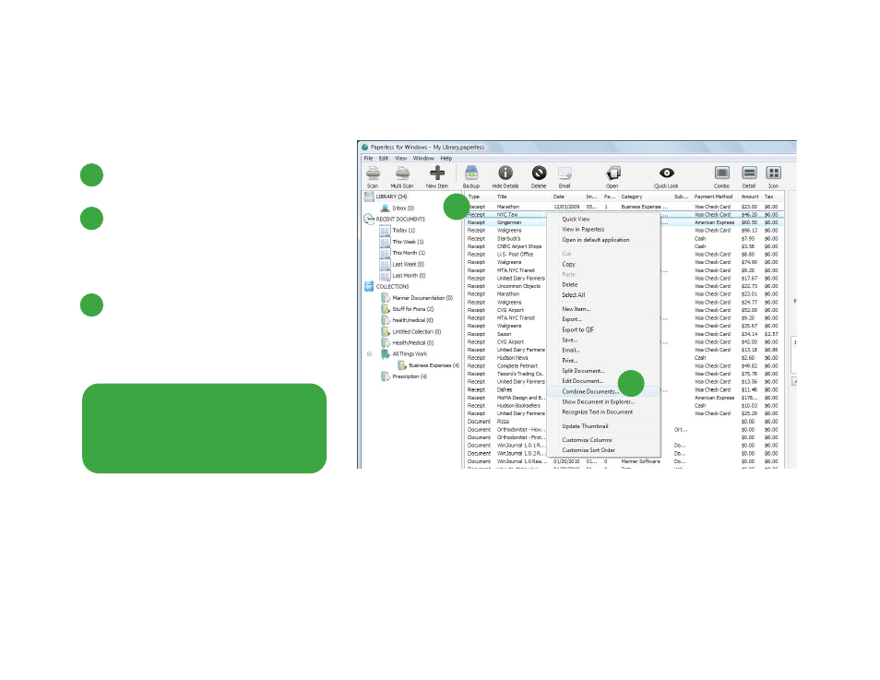Click the RECENT DOCUMENTS clock icon
This screenshot has width=880, height=680.
tap(369, 219)
